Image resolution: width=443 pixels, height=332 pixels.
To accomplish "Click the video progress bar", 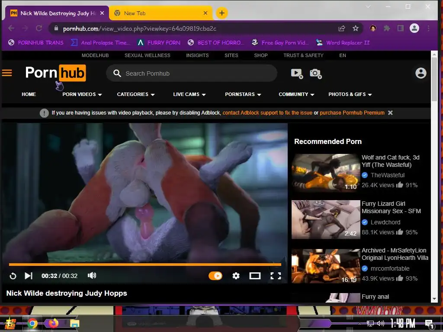I will (x=145, y=265).
